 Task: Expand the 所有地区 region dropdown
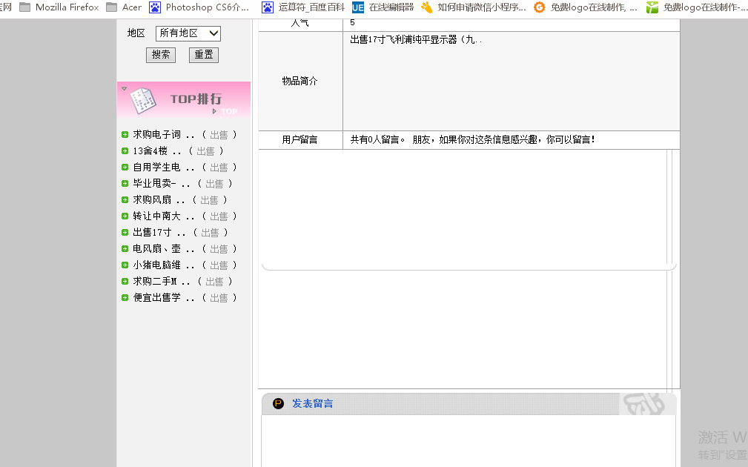[188, 33]
